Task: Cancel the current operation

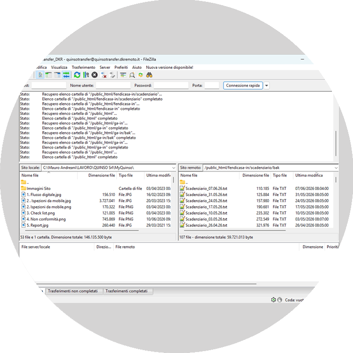Action: [x=94, y=75]
